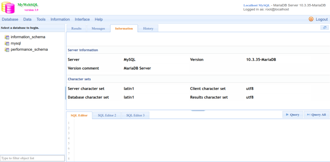
Task: Click the Results character set utf8 value
Action: 250,97
